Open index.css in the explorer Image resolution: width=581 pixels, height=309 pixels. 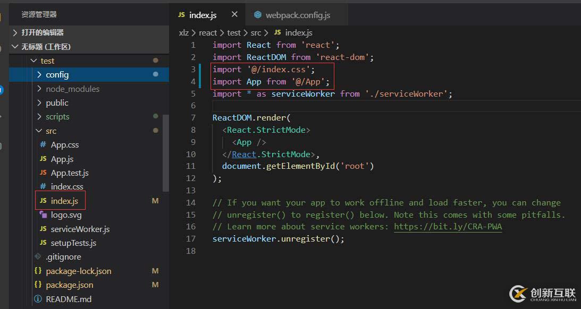click(x=66, y=187)
